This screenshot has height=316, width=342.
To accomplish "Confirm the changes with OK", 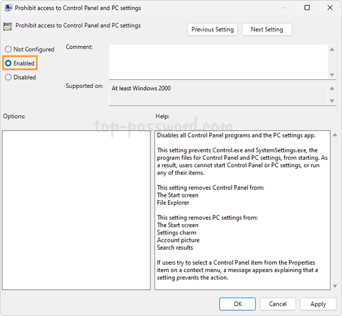I will tap(238, 304).
